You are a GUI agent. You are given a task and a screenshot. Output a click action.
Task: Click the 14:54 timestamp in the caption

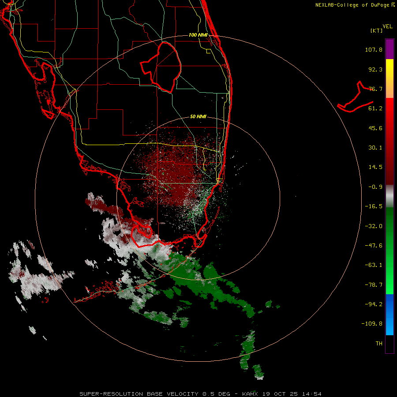pos(312,394)
